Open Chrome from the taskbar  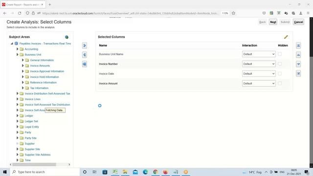[156, 172]
